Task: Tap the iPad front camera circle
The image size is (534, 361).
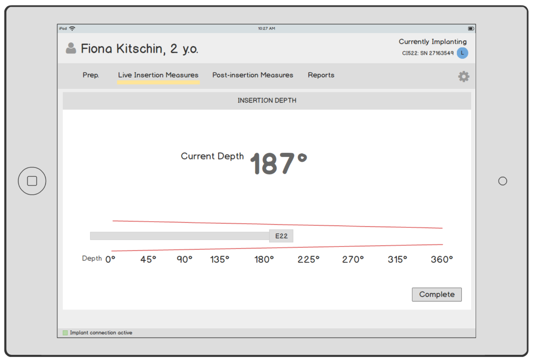Action: coord(502,181)
